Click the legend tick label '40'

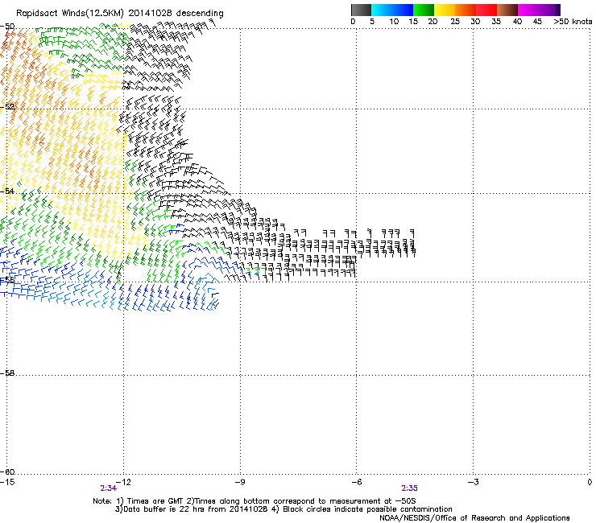pyautogui.click(x=517, y=22)
